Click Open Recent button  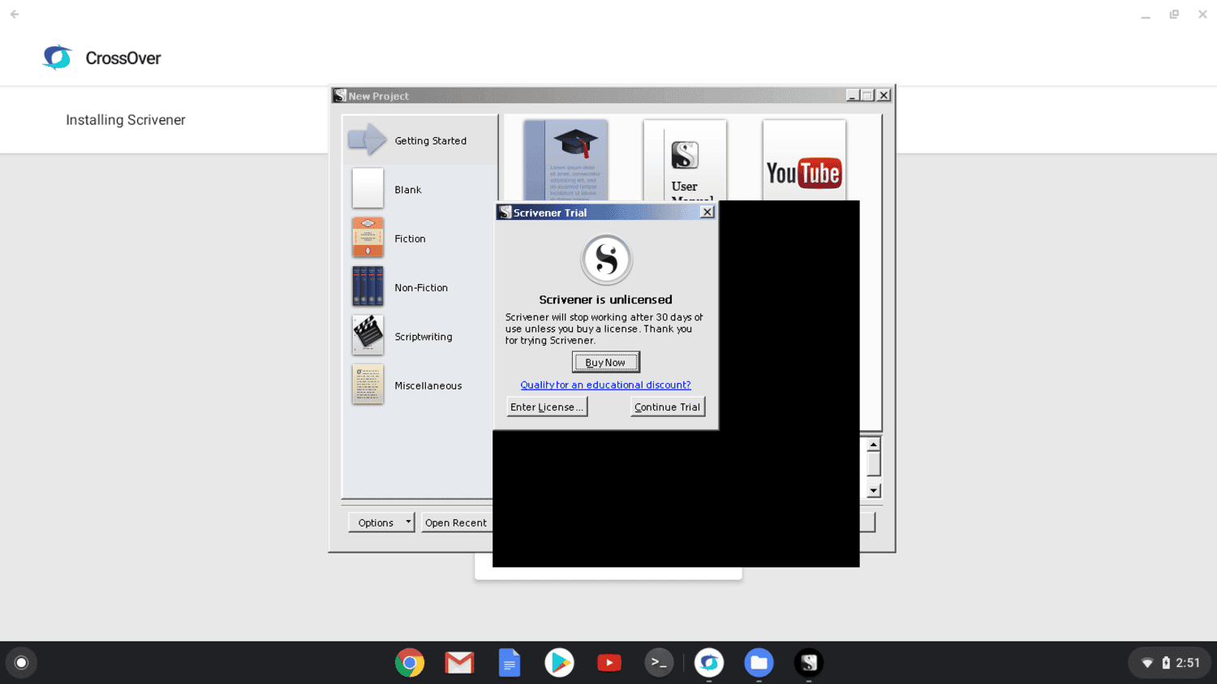click(x=456, y=523)
